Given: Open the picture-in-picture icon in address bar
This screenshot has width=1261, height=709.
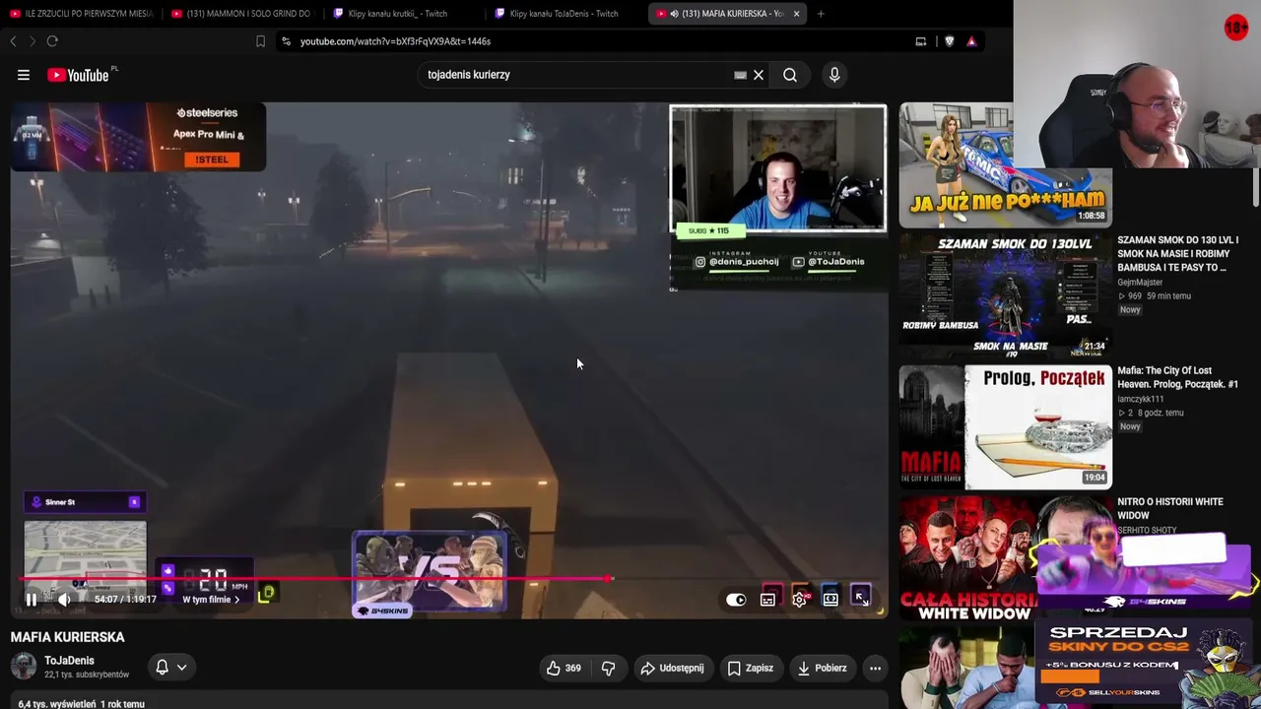Looking at the screenshot, I should click(921, 41).
